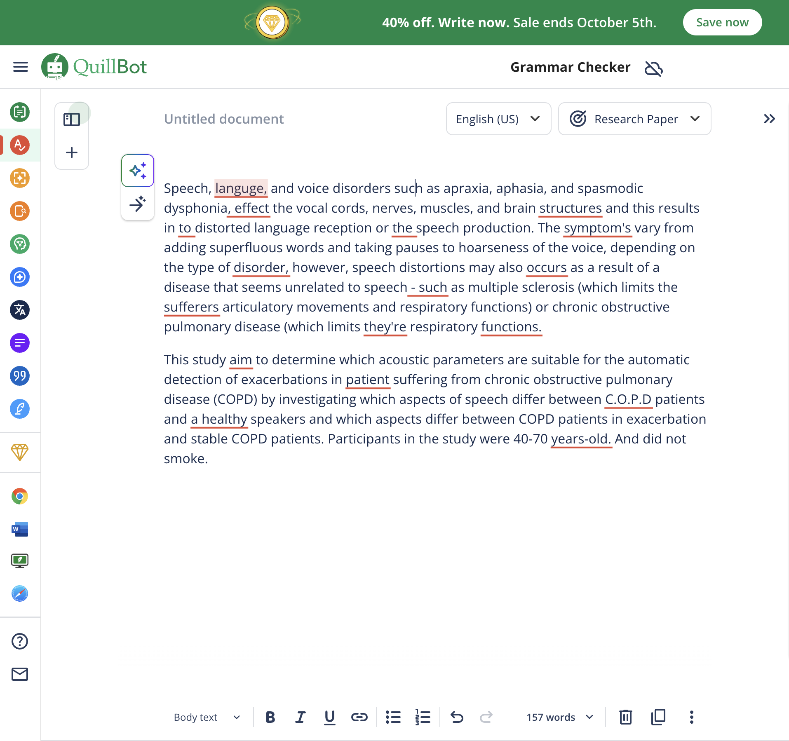Open the Body text style dropdown

point(207,717)
